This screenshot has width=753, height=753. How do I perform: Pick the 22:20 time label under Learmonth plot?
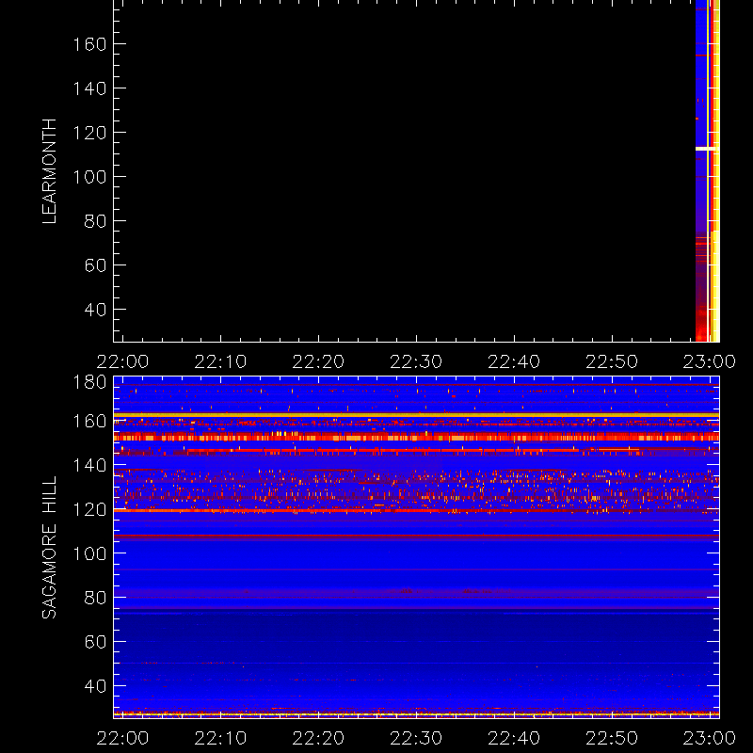318,361
